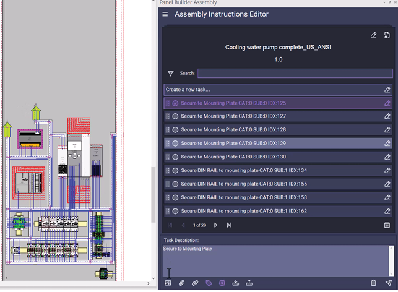Toggle completion circle for task IDX:125

coord(175,103)
